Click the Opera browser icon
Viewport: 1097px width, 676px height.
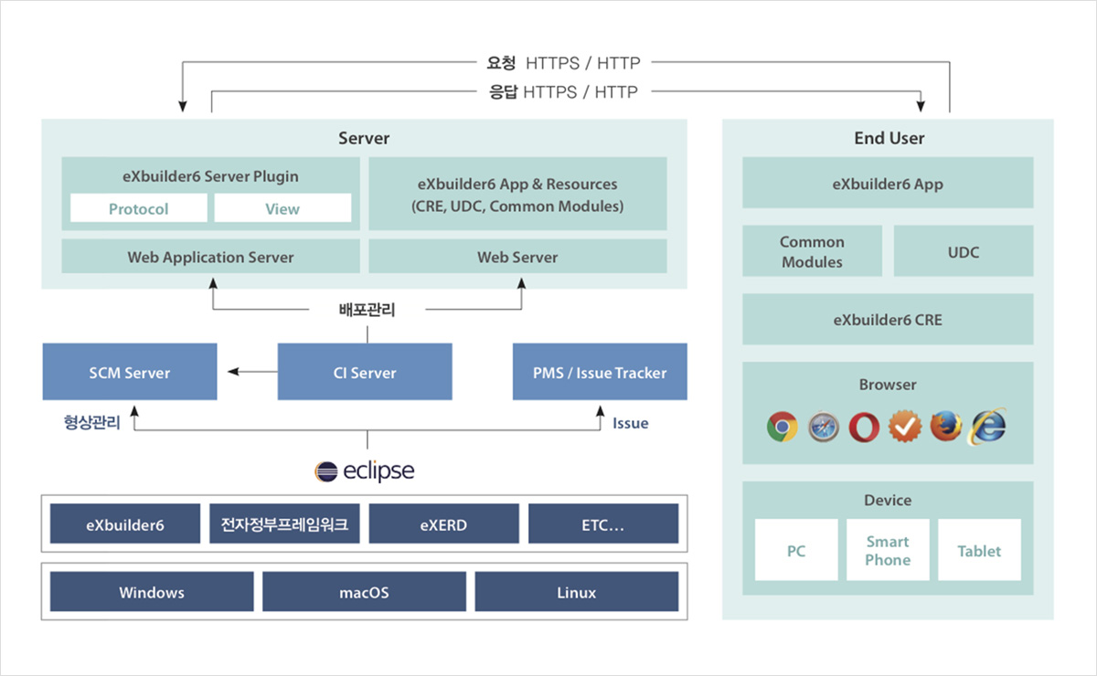(864, 427)
